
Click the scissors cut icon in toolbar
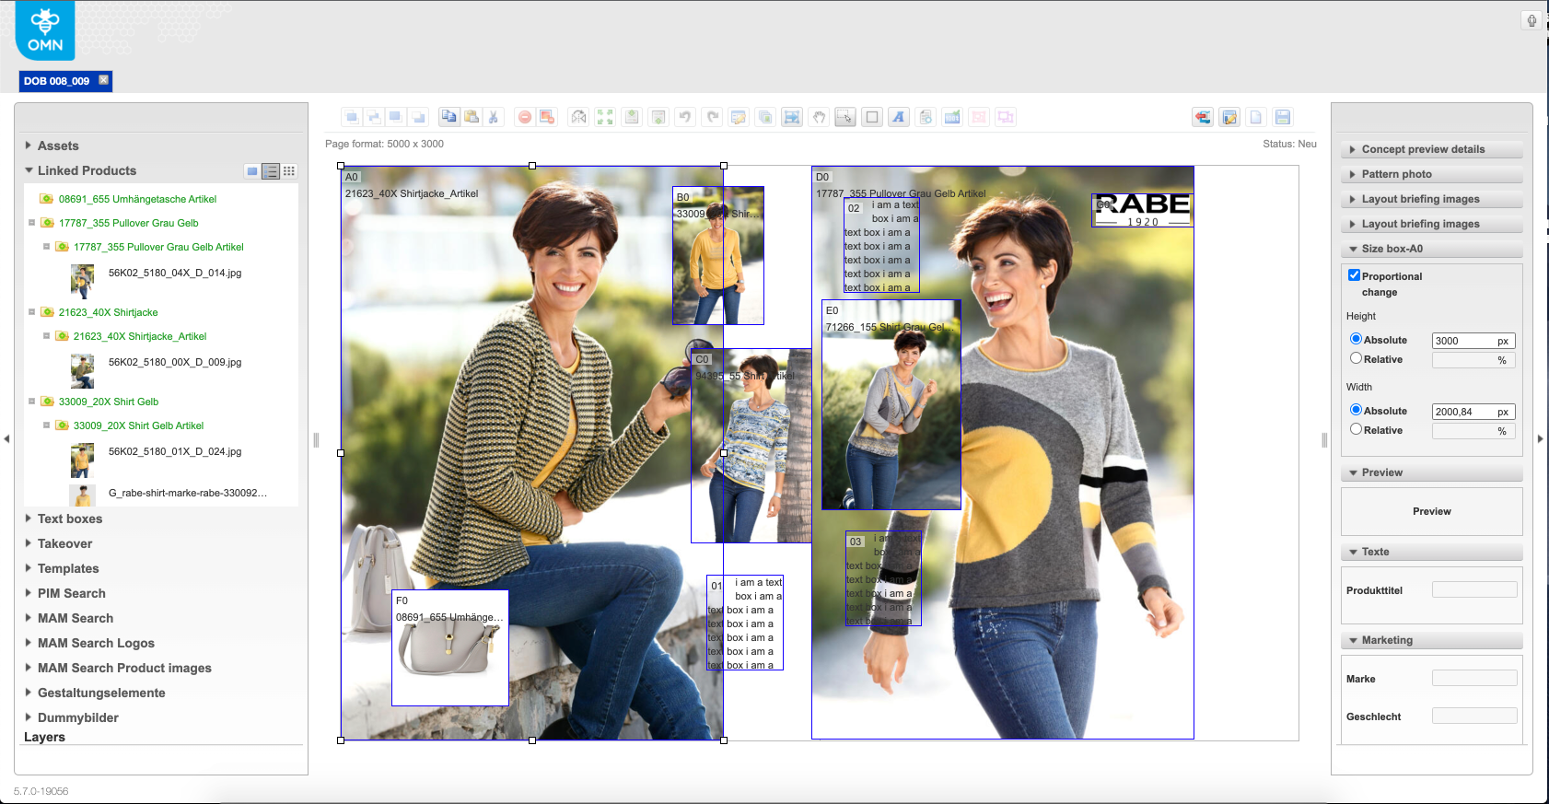coord(494,117)
